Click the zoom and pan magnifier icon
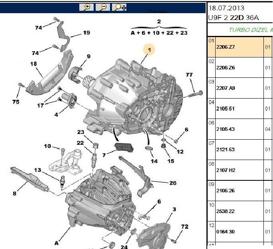Screen dimensions: 273x249 click(x=120, y=8)
